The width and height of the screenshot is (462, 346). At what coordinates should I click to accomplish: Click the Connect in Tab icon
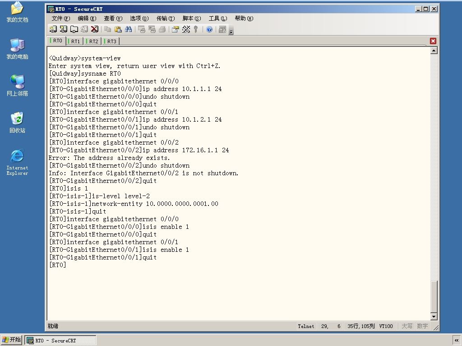click(x=74, y=29)
